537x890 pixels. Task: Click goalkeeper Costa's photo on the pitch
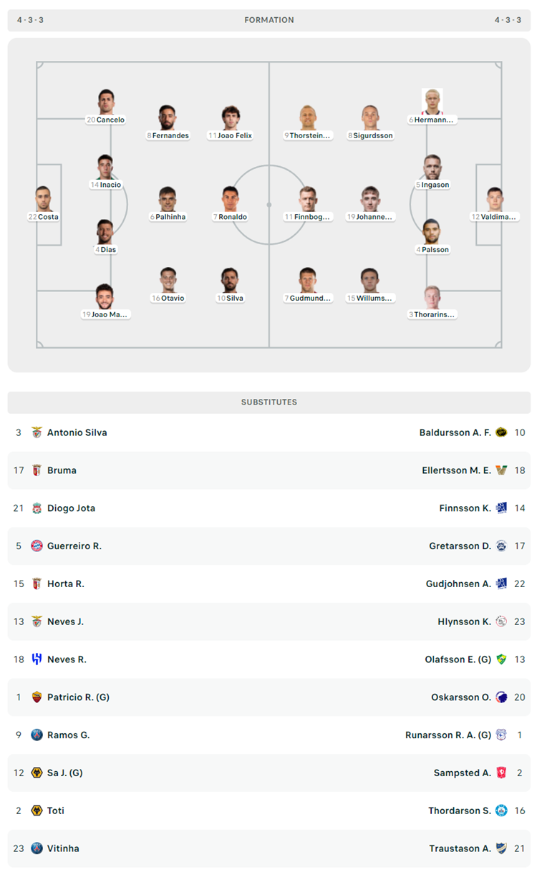[44, 198]
